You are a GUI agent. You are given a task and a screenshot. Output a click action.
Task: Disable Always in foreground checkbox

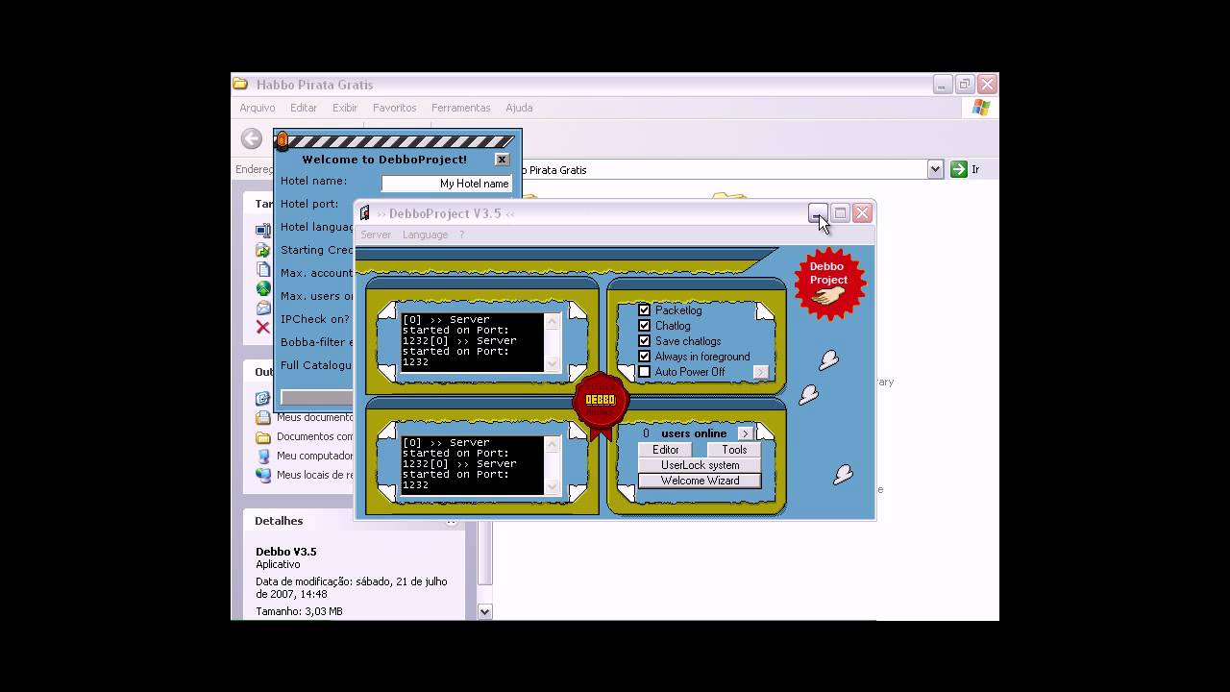[x=645, y=357]
